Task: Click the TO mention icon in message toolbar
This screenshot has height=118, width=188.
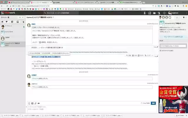Action: pos(32,103)
